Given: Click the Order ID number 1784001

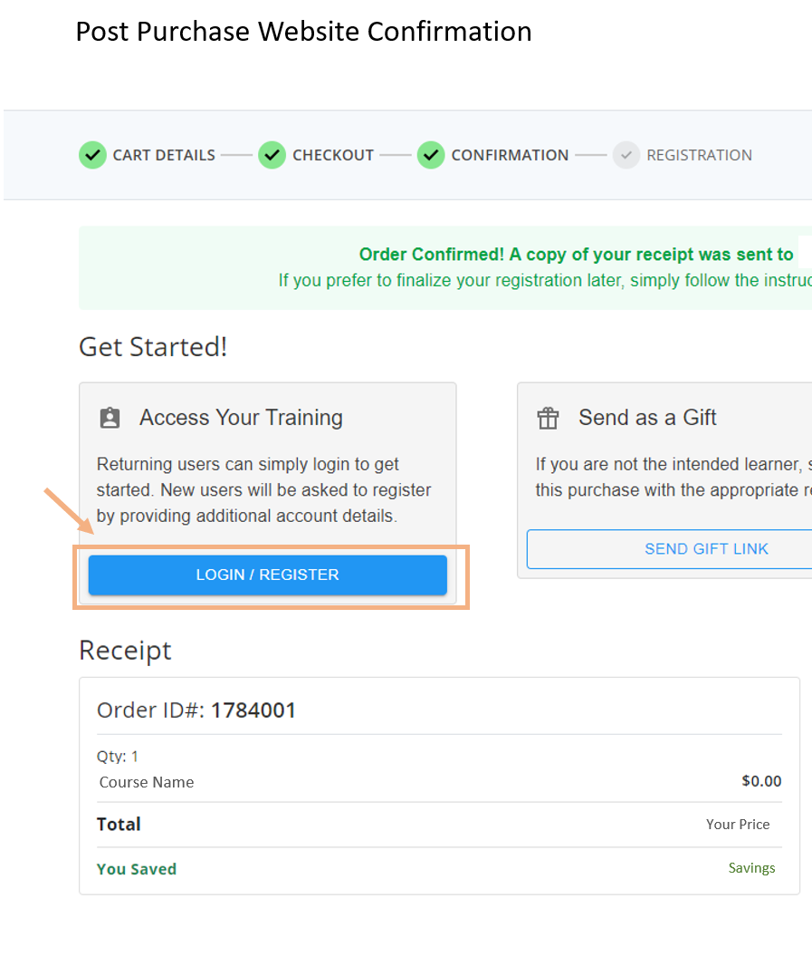Looking at the screenshot, I should point(253,710).
